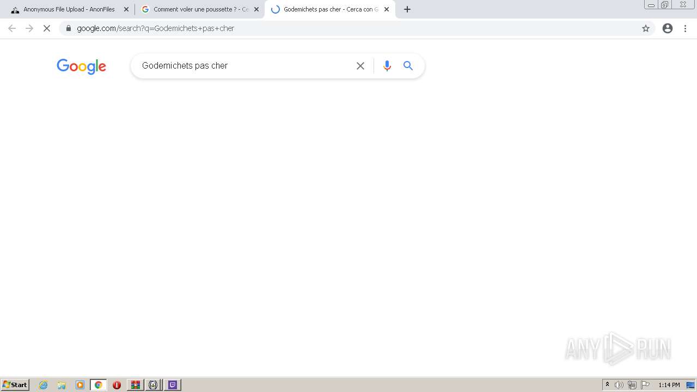Open File Explorer from the taskbar
Viewport: 697px width, 392px height.
click(x=62, y=385)
